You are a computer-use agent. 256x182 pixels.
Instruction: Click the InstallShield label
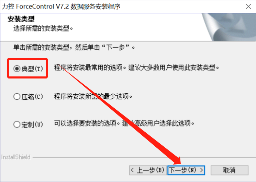(16, 157)
